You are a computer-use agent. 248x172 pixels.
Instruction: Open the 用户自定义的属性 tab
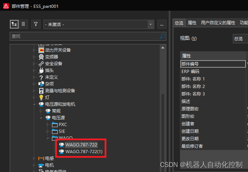click(218, 23)
